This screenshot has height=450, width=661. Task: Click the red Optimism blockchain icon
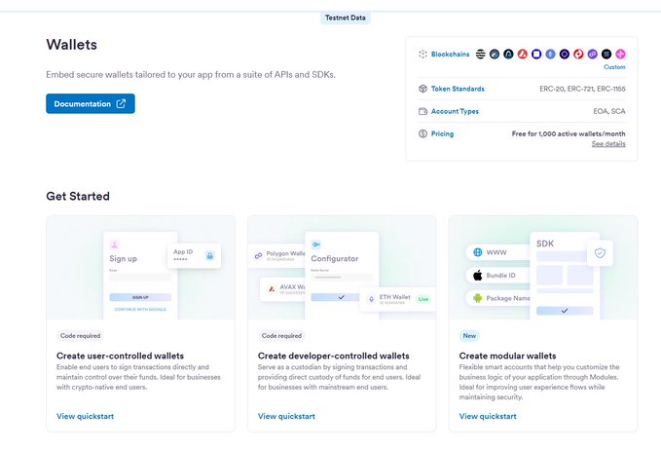[x=578, y=54]
